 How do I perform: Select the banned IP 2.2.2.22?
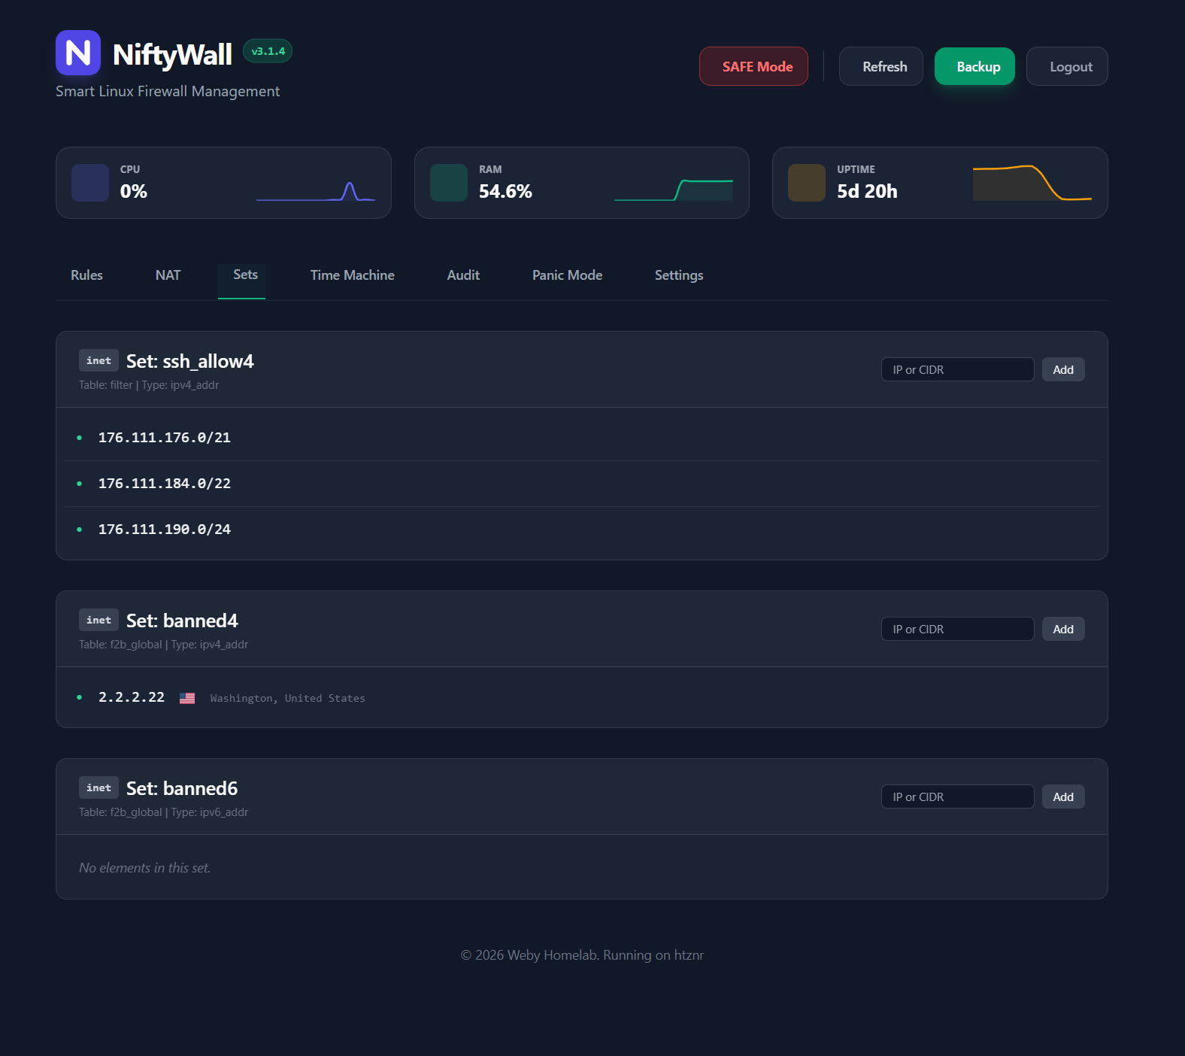point(132,697)
